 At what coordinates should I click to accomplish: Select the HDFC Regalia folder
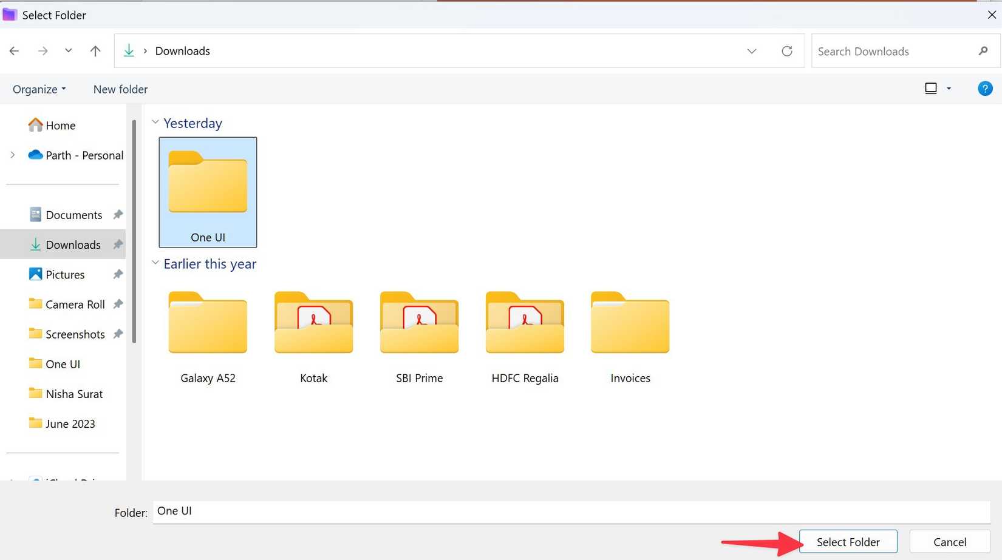tap(525, 323)
